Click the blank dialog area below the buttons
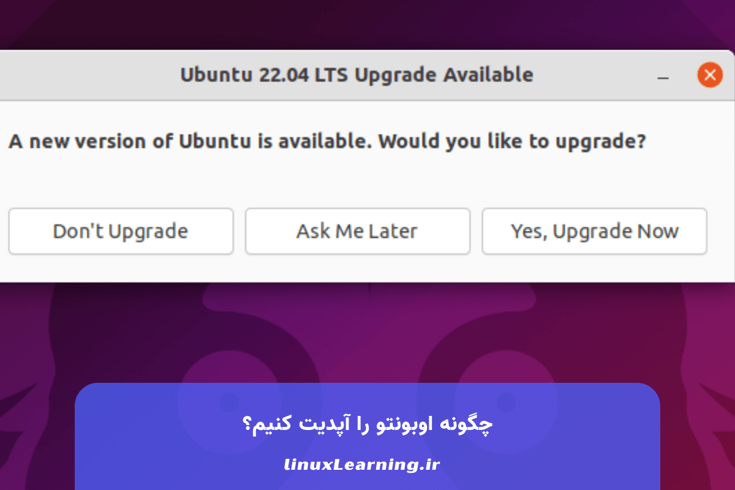 367,268
